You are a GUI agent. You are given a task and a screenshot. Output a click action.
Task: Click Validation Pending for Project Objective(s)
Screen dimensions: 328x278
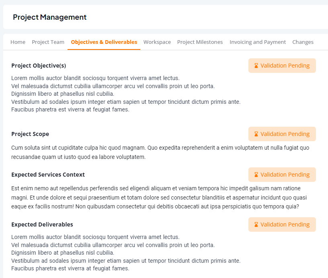[x=282, y=66]
